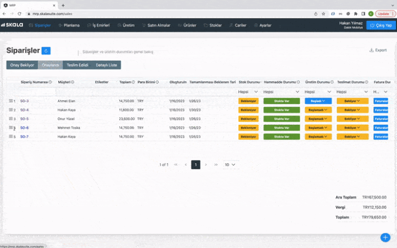397x248 pixels.
Task: Open the Cariler nav item
Action: 238,25
